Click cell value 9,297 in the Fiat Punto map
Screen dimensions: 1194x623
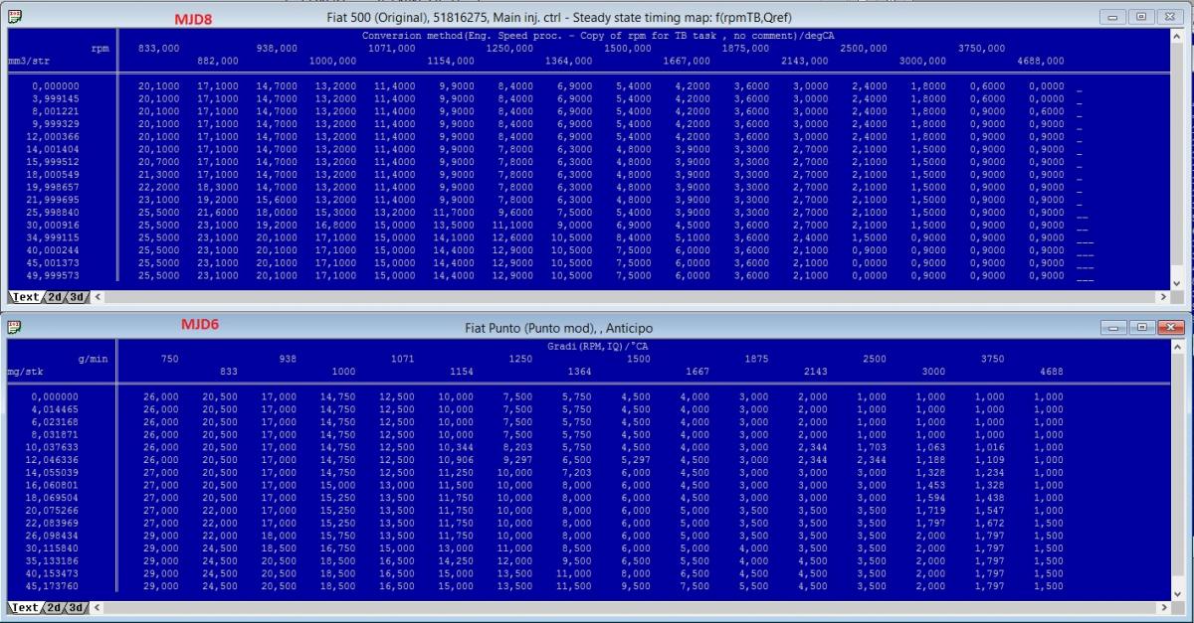point(517,460)
